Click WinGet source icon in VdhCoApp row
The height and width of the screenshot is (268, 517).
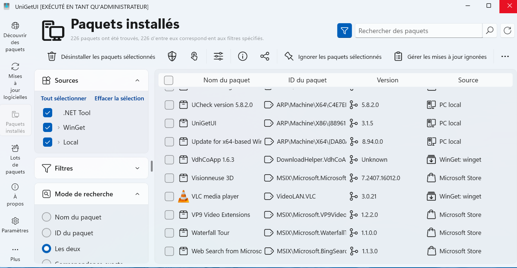(x=431, y=160)
